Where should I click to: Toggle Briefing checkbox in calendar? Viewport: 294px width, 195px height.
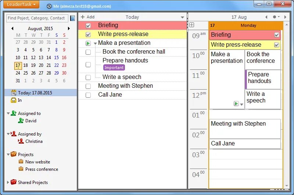click(277, 35)
